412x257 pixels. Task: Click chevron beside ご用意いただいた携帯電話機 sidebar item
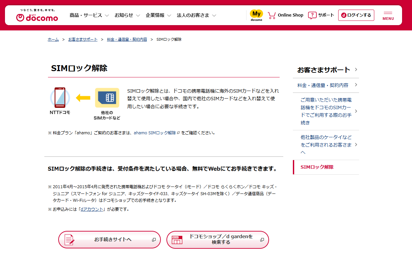356,111
